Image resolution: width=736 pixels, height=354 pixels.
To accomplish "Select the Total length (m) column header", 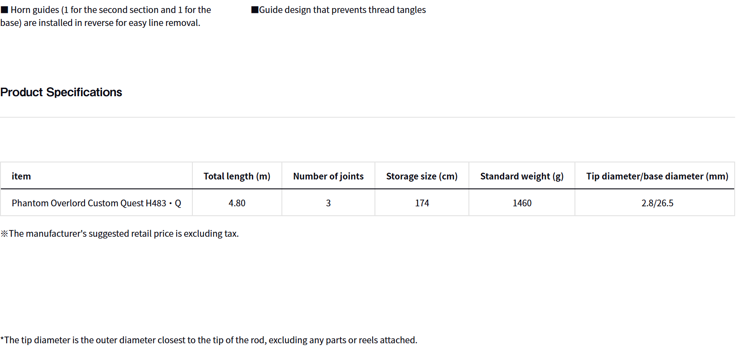I will [237, 176].
